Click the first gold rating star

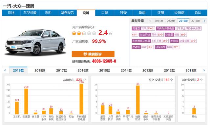(74, 33)
